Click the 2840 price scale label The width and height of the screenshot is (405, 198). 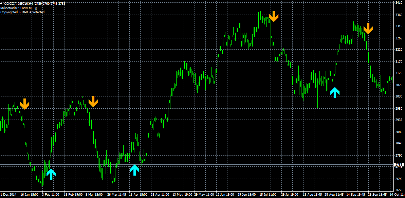(399, 143)
